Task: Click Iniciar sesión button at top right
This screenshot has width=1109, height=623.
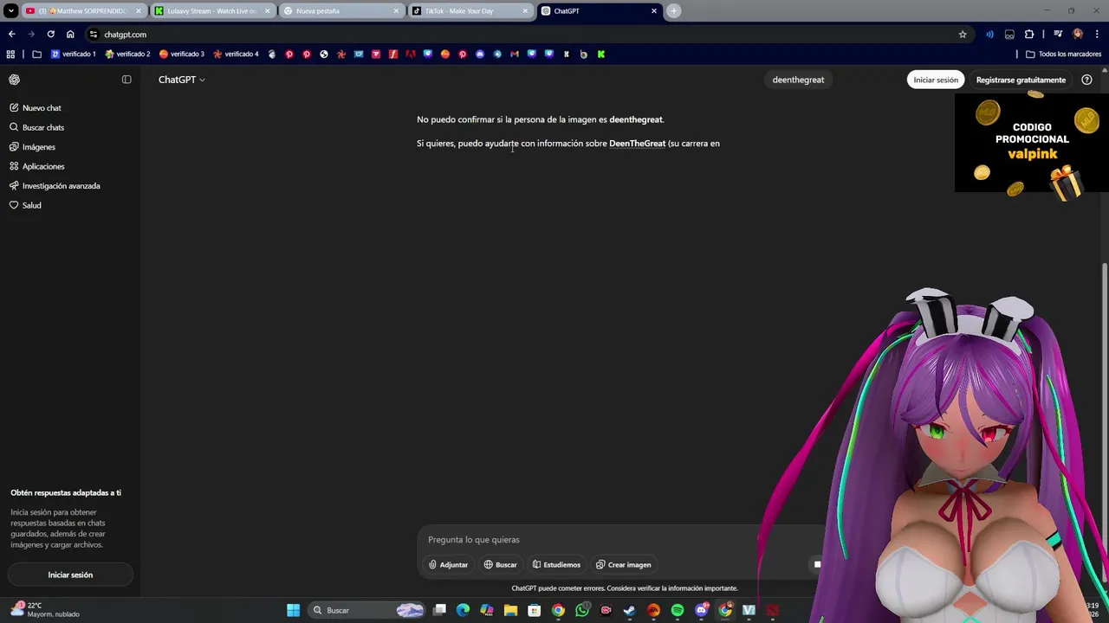Action: [936, 80]
